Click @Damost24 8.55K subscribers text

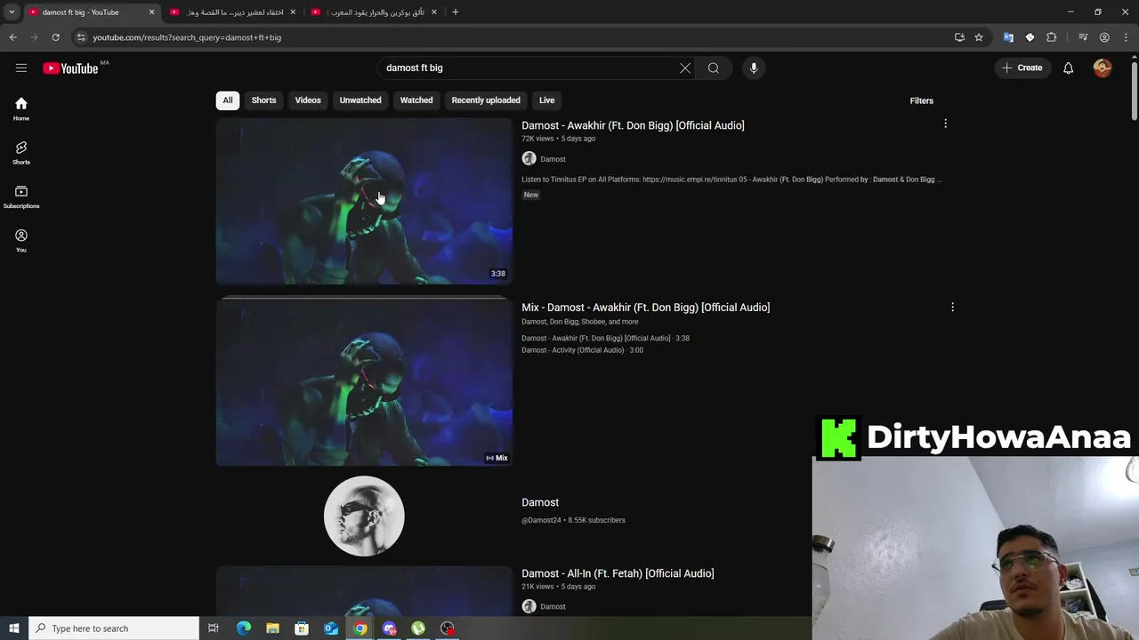[573, 520]
